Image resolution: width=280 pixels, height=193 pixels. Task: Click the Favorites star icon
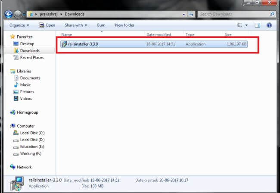tap(12, 37)
